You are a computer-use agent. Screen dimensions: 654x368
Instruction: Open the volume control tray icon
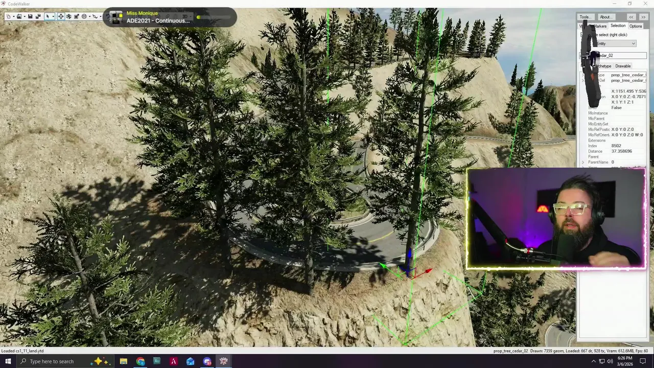tap(610, 361)
